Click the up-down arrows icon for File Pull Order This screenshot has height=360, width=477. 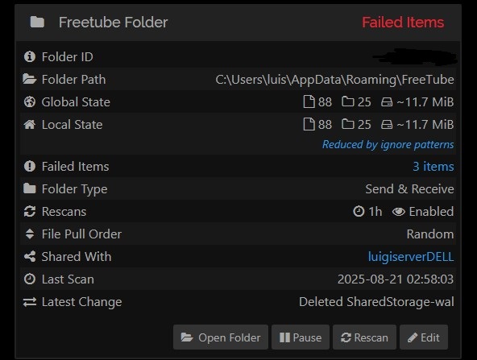click(x=30, y=234)
